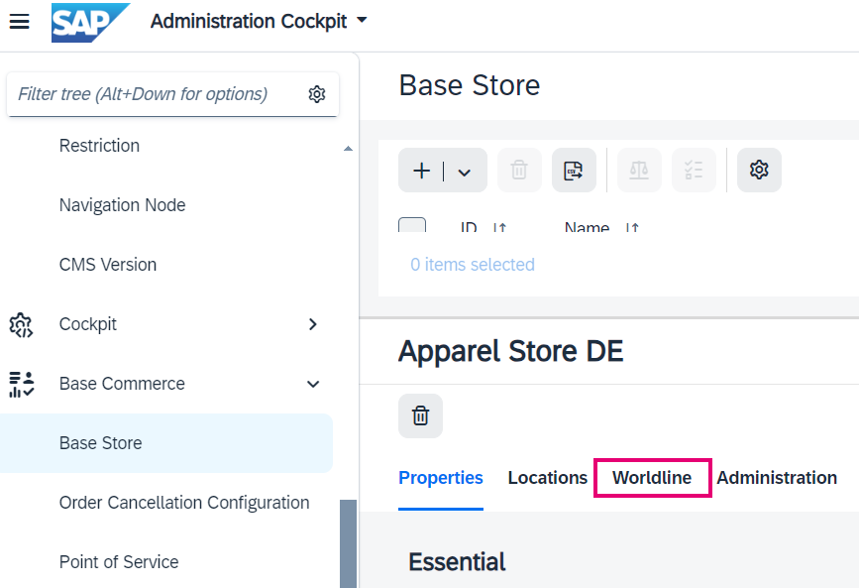Image resolution: width=859 pixels, height=588 pixels.
Task: Open Point of Service entry
Action: [x=119, y=562]
